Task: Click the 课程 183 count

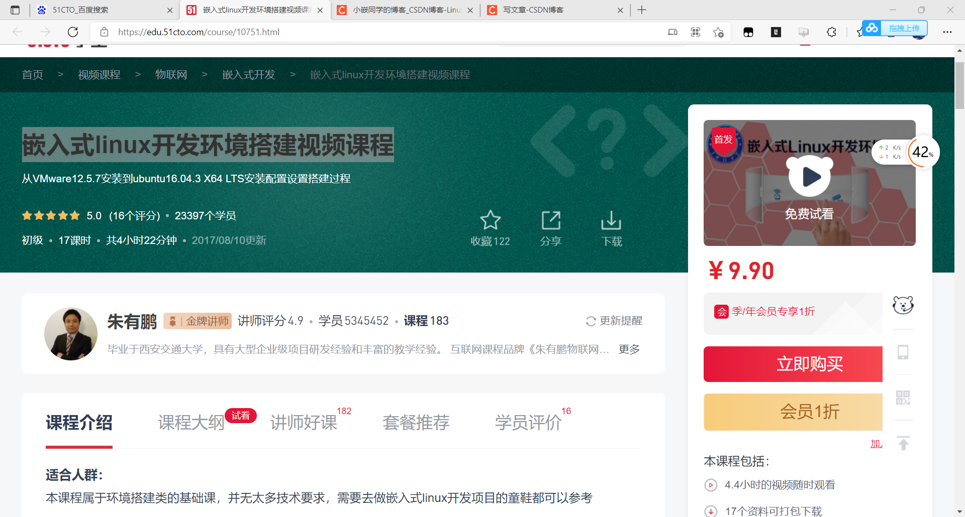Action: (x=426, y=321)
